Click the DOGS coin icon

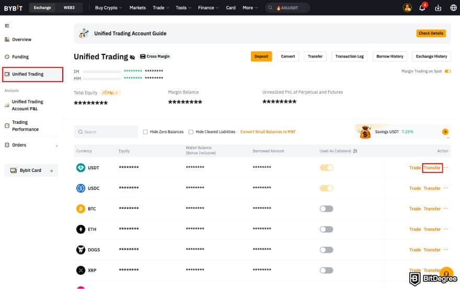(x=80, y=250)
